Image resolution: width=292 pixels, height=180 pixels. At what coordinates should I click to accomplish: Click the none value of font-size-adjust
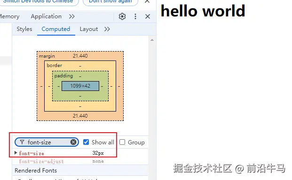point(98,161)
